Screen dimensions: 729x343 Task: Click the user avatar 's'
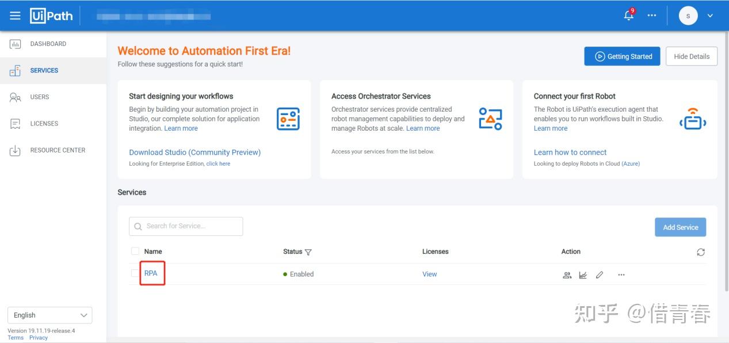688,16
